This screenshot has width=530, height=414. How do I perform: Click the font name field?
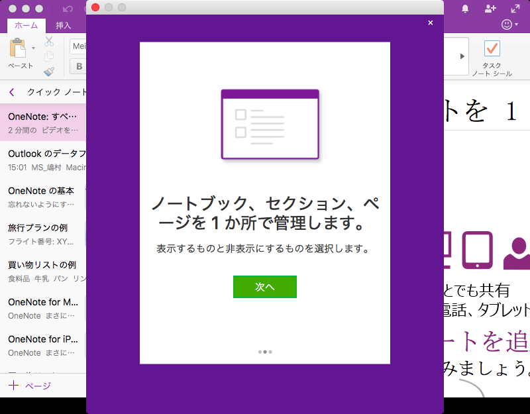point(78,46)
